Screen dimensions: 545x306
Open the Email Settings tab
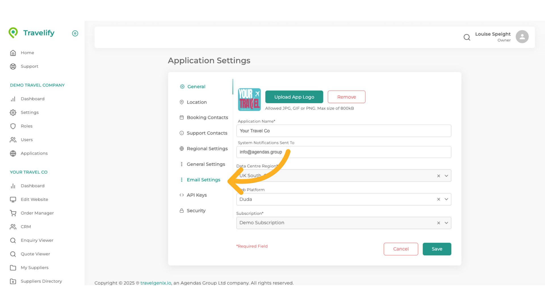pos(204,180)
